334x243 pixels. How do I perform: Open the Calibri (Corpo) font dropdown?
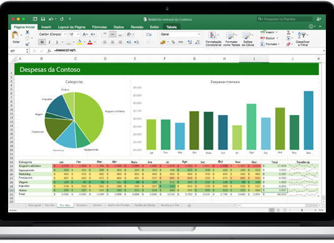65,34
